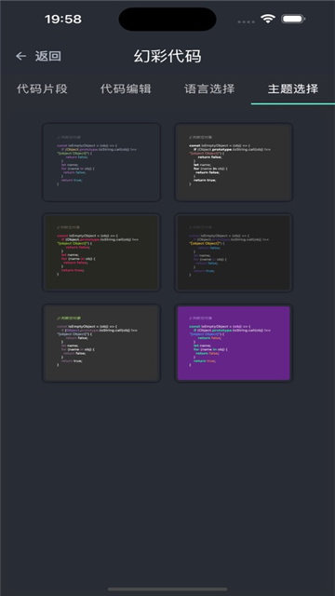Tap the 19:58 clock in status bar
The height and width of the screenshot is (596, 335).
pyautogui.click(x=63, y=19)
